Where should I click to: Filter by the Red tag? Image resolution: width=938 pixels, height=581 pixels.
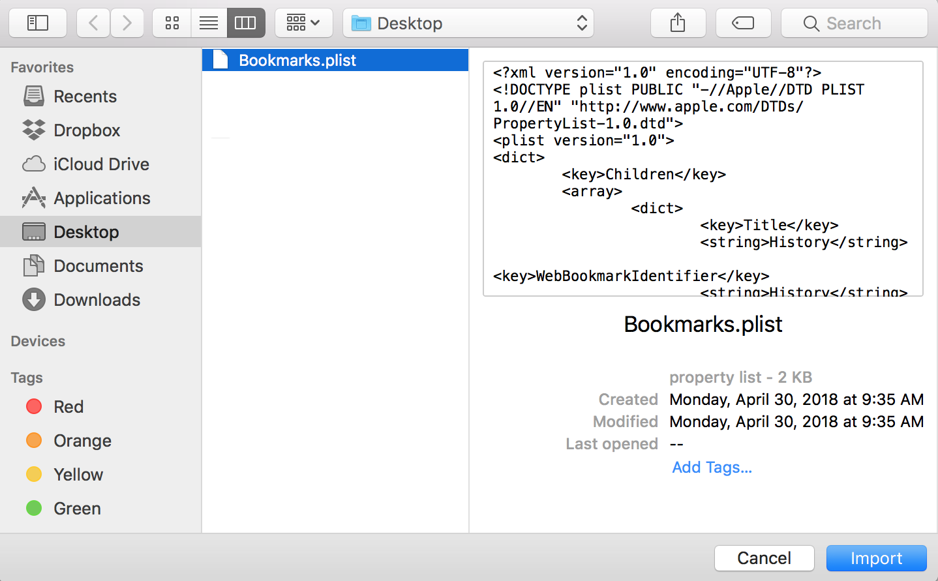[68, 407]
